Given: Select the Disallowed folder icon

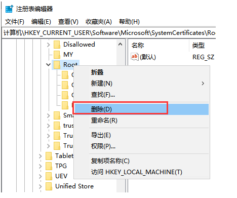Looking at the screenshot, I should click(57, 45).
